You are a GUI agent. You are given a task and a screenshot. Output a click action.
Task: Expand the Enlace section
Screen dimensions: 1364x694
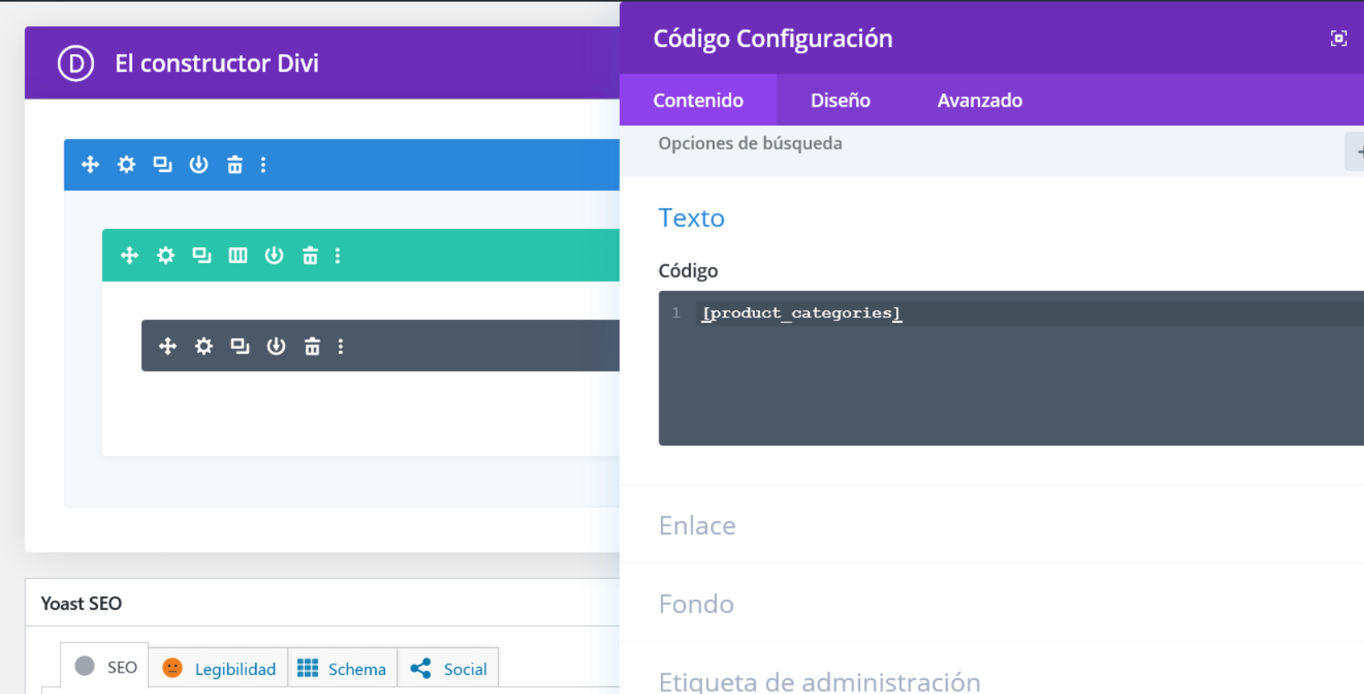coord(697,525)
